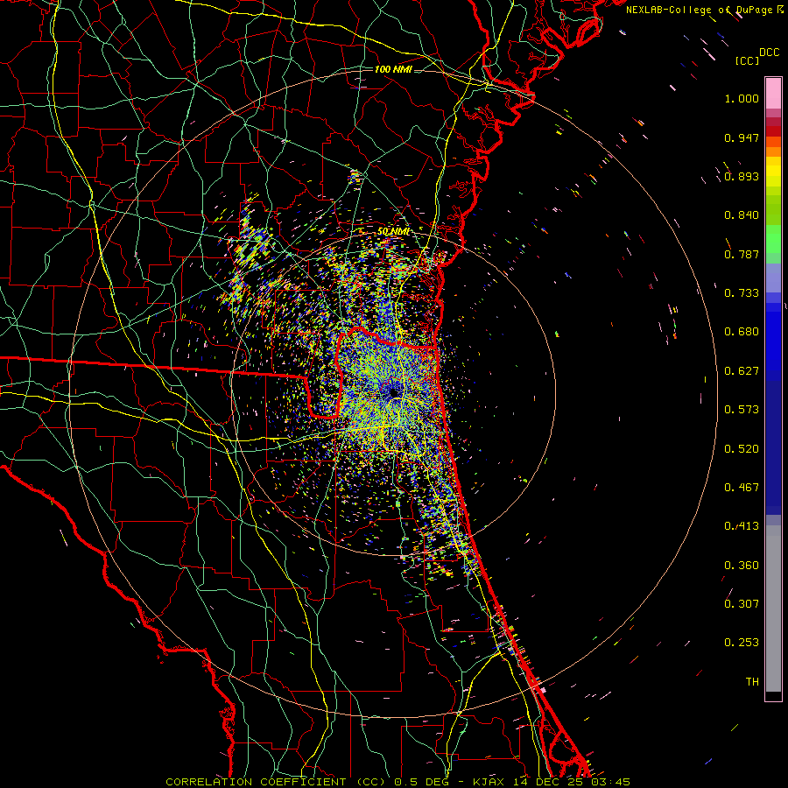Click the 0.627 scale value
This screenshot has width=788, height=788.
point(742,371)
